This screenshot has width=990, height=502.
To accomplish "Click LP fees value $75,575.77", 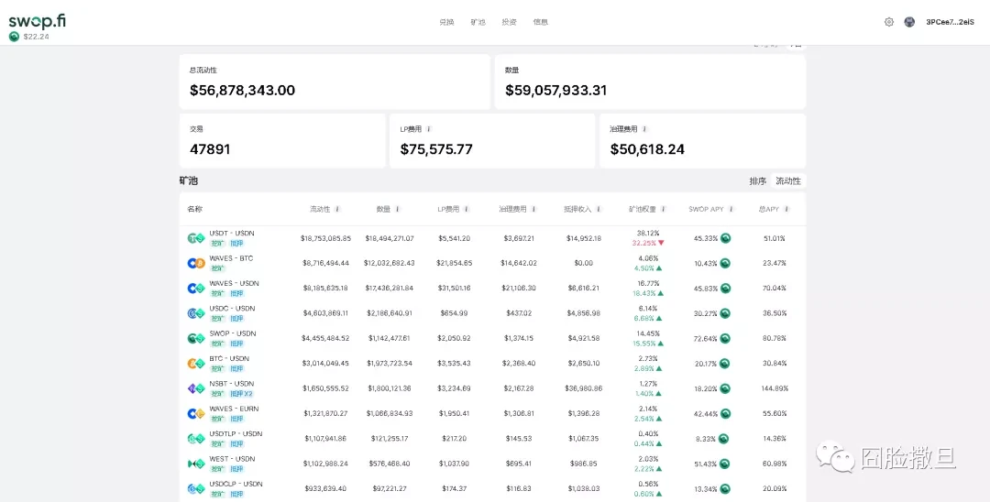I will click(436, 149).
